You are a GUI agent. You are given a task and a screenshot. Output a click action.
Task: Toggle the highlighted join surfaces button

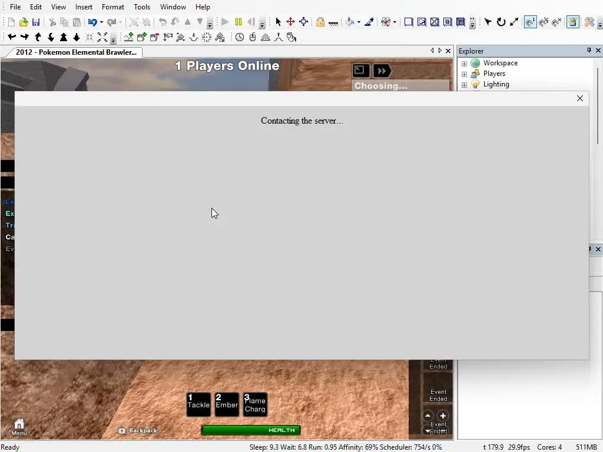coord(572,22)
